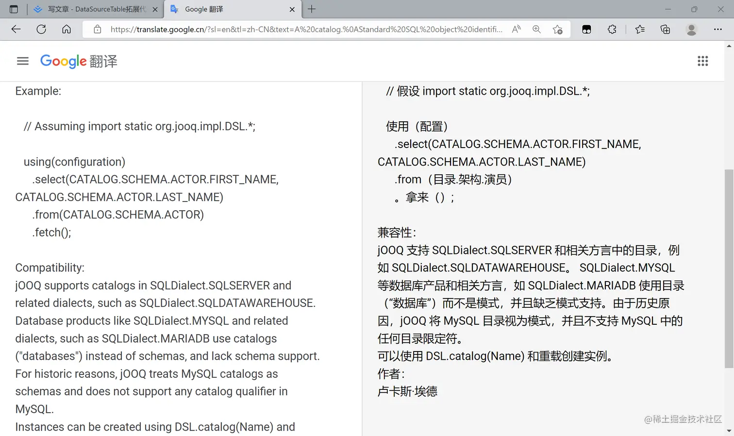Image resolution: width=734 pixels, height=436 pixels.
Task: Open Settings and more menu
Action: coord(717,29)
